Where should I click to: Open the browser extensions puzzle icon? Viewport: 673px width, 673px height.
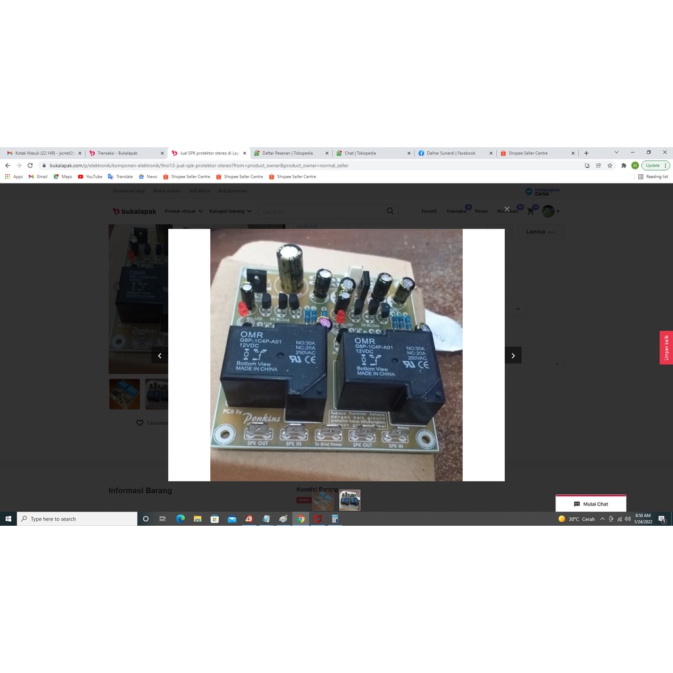click(624, 165)
